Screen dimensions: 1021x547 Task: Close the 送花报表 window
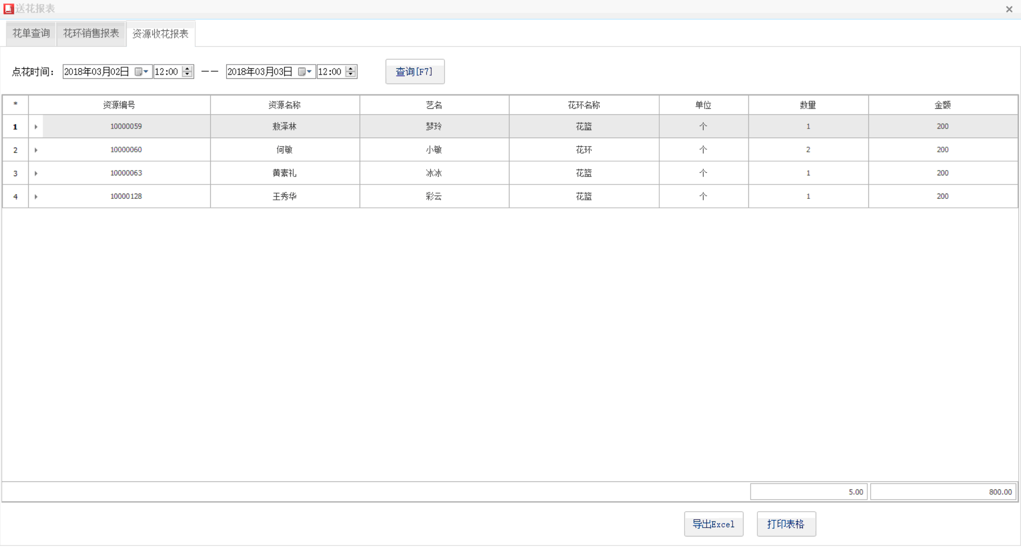point(1009,9)
